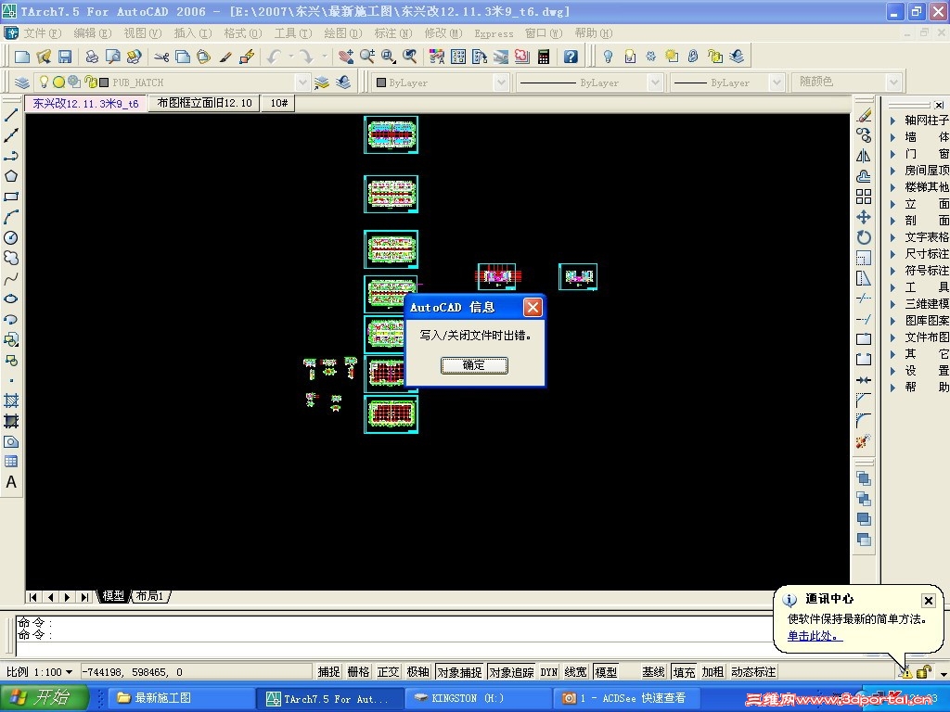Viewport: 950px width, 712px height.
Task: Click the Save icon in the toolbar
Action: pyautogui.click(x=66, y=56)
